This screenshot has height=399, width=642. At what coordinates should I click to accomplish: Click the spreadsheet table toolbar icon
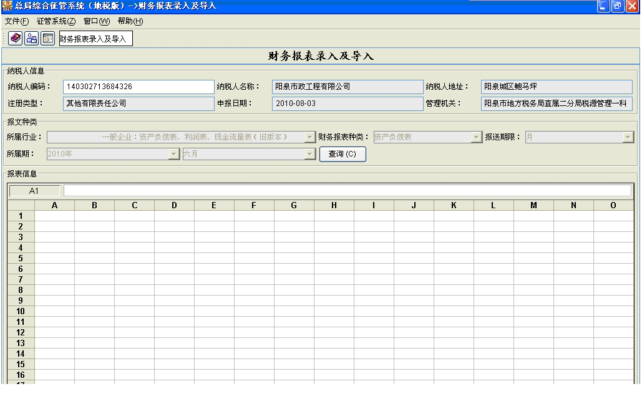coord(48,39)
